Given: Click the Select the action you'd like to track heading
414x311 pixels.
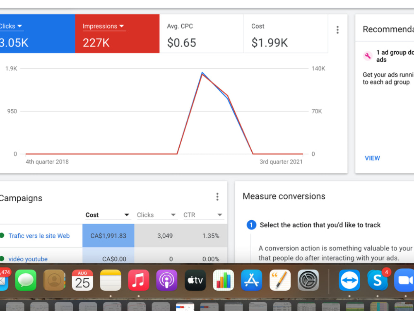Looking at the screenshot, I should click(320, 225).
